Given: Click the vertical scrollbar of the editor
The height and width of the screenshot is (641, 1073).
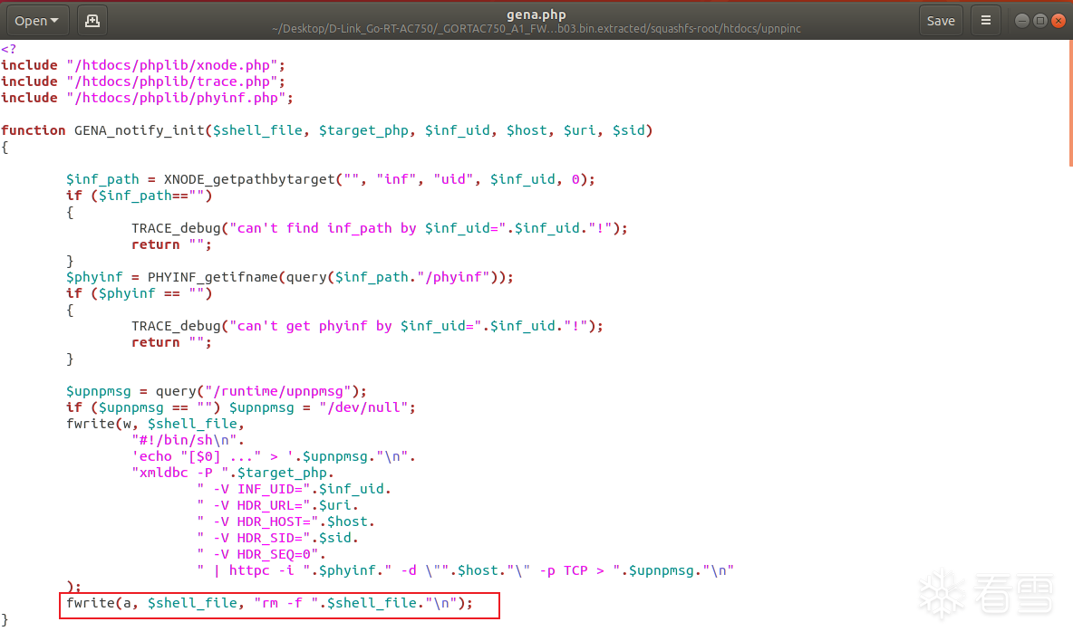Looking at the screenshot, I should click(1070, 102).
